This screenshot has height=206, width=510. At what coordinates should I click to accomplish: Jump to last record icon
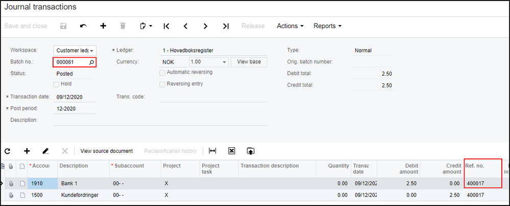tap(226, 26)
